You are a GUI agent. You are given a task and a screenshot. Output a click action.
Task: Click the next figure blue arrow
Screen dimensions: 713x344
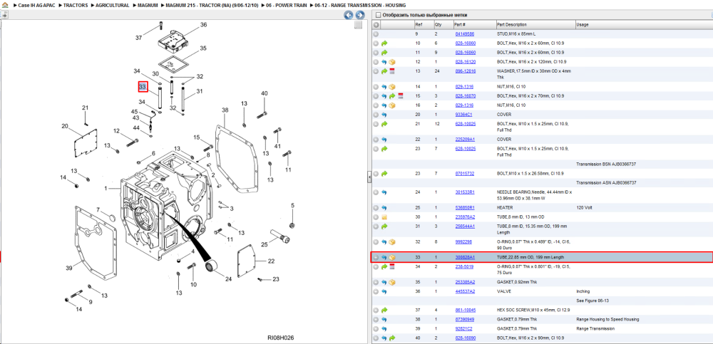pyautogui.click(x=359, y=15)
